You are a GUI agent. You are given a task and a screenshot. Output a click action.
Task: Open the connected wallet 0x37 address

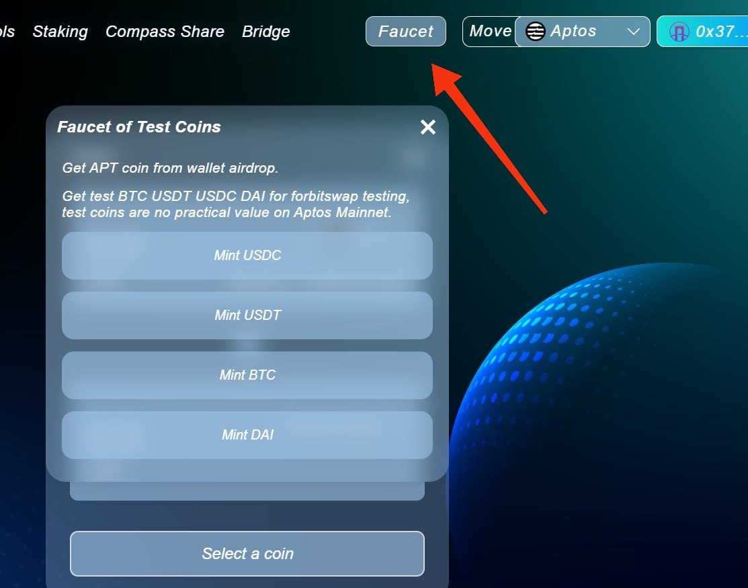coord(702,32)
